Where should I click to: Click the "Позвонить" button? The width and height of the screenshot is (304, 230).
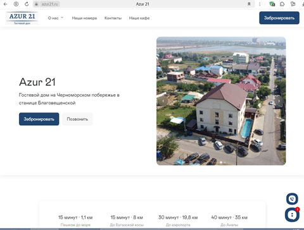77,119
